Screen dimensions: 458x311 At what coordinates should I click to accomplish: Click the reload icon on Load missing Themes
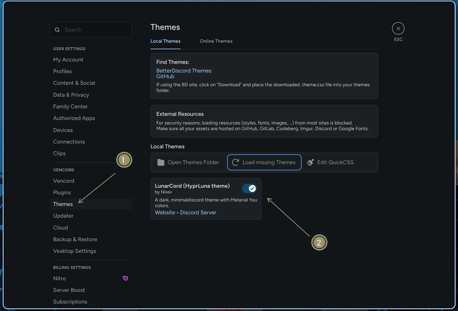[x=236, y=162]
